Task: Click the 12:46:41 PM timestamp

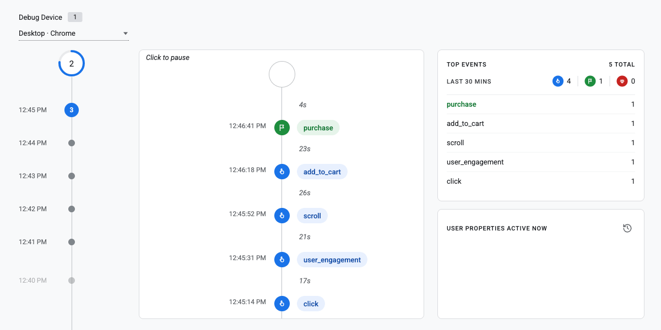Action: point(247,126)
